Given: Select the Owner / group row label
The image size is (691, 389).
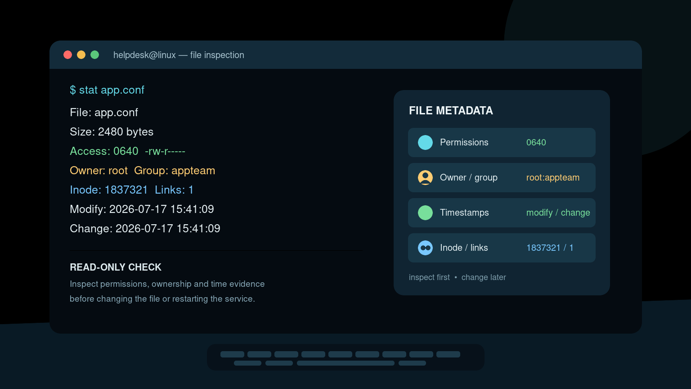Looking at the screenshot, I should click(469, 177).
